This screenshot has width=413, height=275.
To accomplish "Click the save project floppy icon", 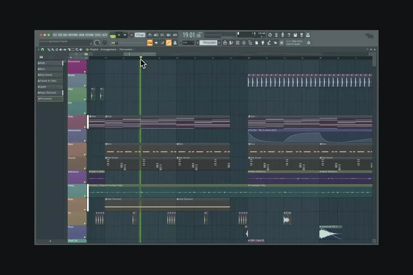I will click(x=295, y=35).
